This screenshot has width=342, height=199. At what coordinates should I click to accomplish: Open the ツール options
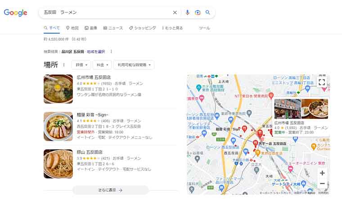click(204, 28)
